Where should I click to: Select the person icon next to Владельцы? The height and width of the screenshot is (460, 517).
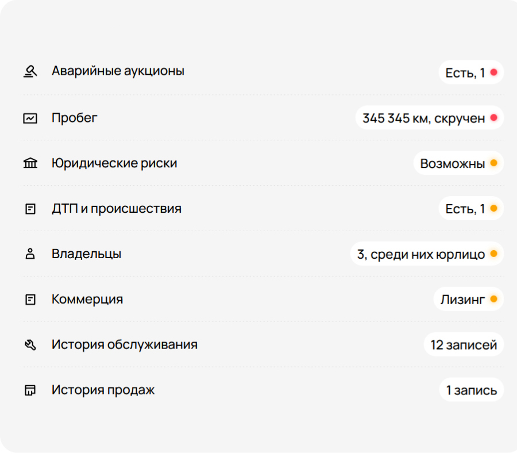[x=30, y=253]
